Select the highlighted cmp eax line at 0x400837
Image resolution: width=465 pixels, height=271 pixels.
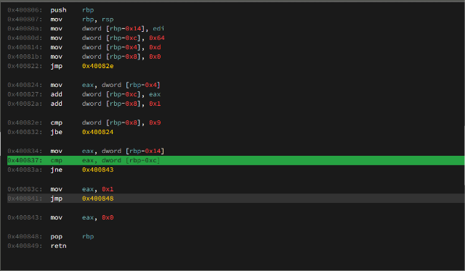235,160
